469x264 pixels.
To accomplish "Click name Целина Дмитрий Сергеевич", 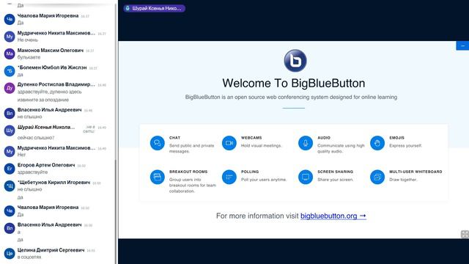I will click(x=51, y=250).
